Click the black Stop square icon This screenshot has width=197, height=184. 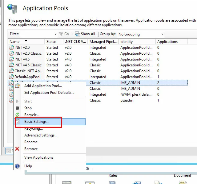coord(18,108)
